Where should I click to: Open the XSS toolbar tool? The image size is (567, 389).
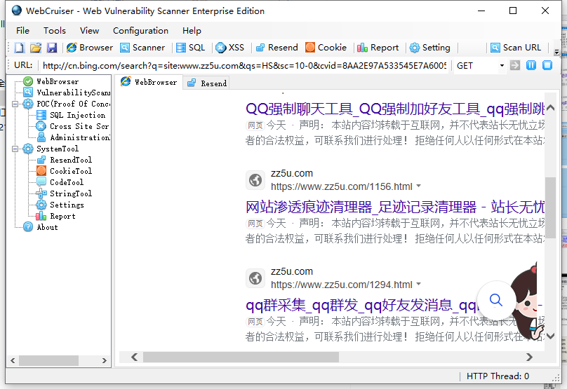pyautogui.click(x=229, y=48)
